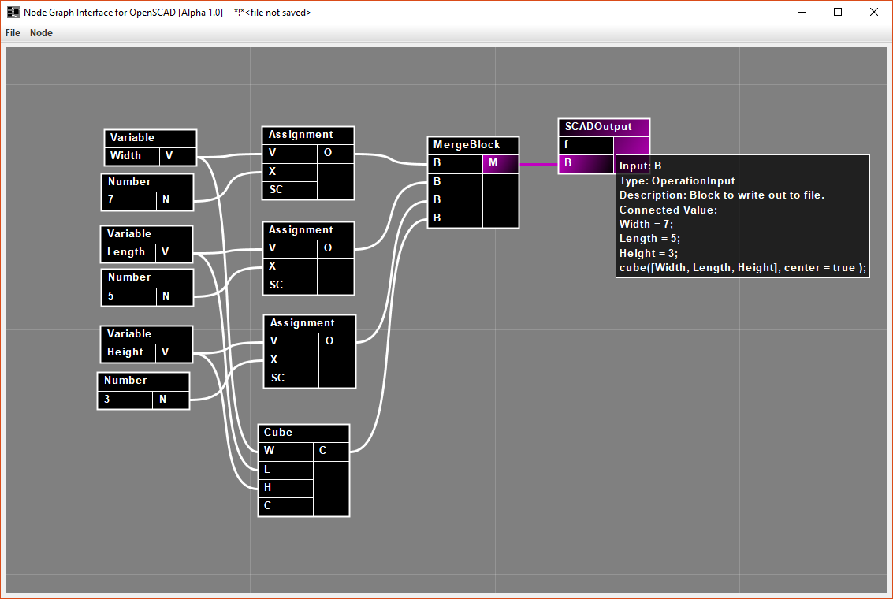Click the f input port on SCADOutput
Image resolution: width=893 pixels, height=599 pixels.
[x=586, y=145]
